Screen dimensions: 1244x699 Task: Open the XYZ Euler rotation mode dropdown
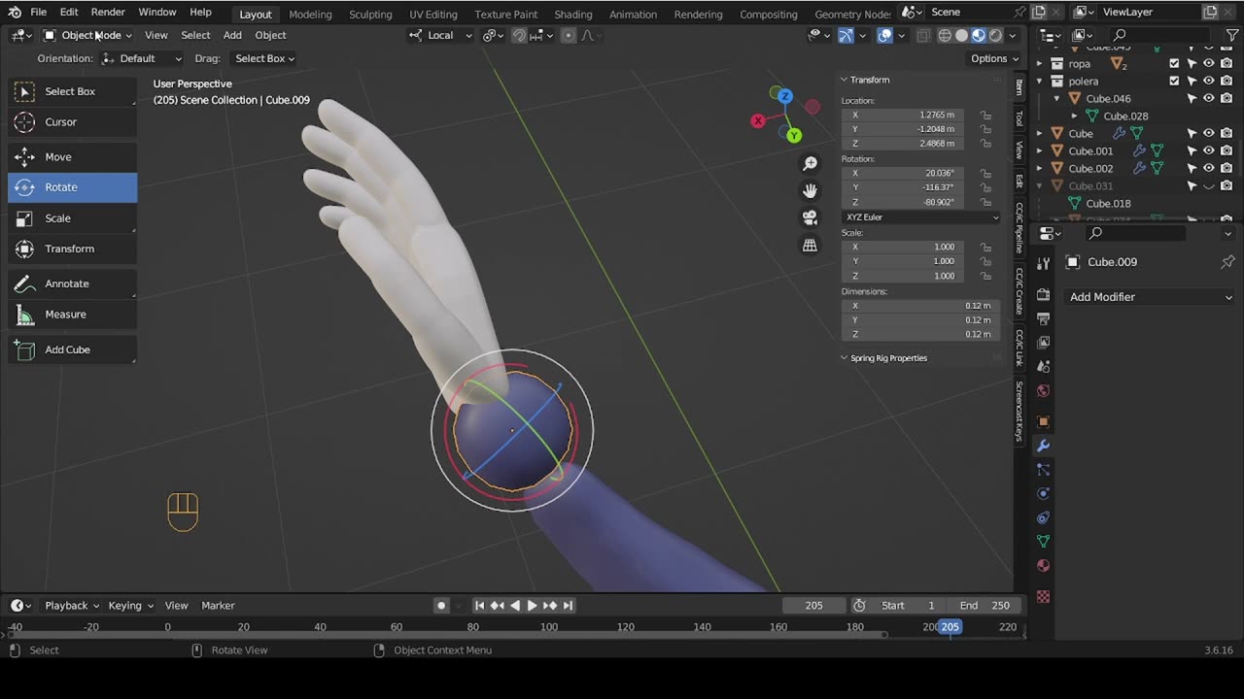(921, 217)
